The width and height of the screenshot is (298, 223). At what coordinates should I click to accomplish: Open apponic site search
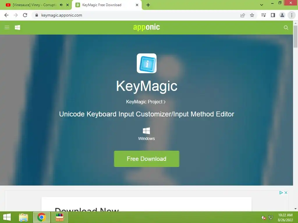coord(286,28)
